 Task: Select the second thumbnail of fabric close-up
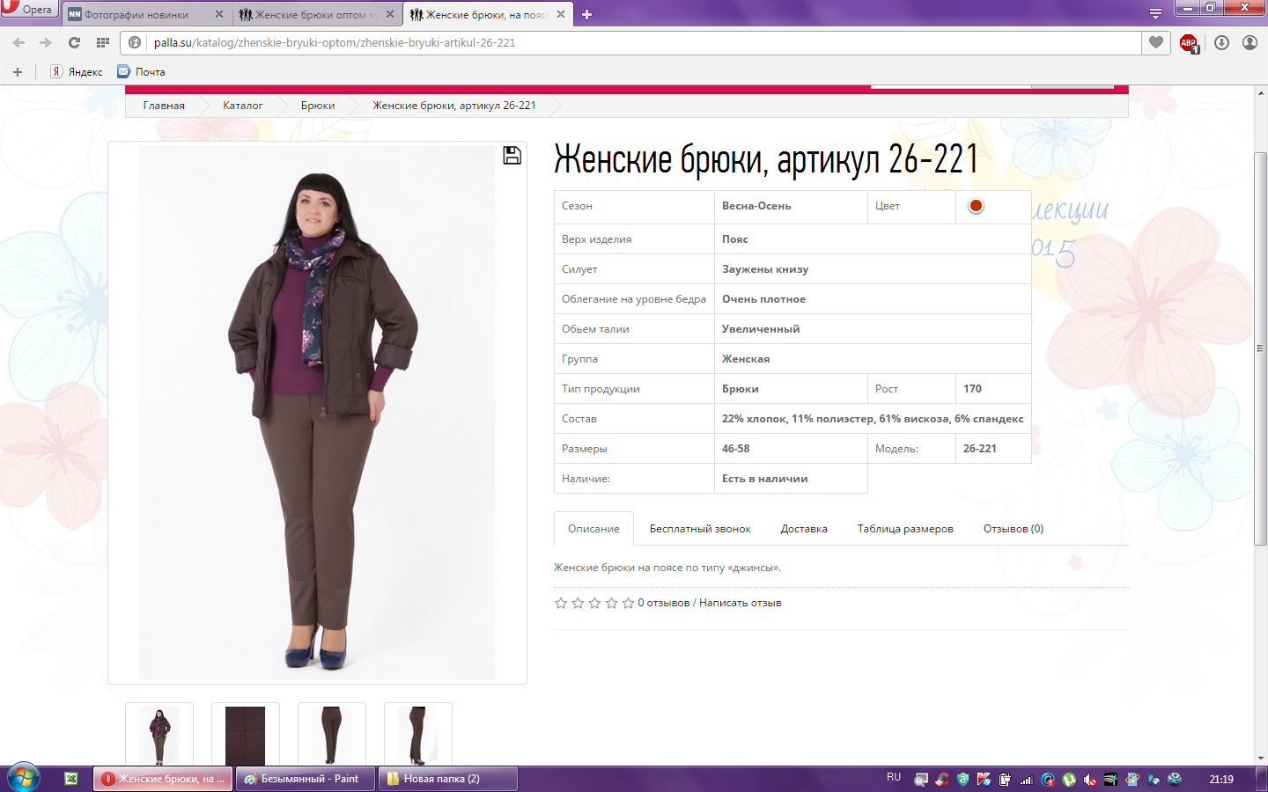click(246, 735)
